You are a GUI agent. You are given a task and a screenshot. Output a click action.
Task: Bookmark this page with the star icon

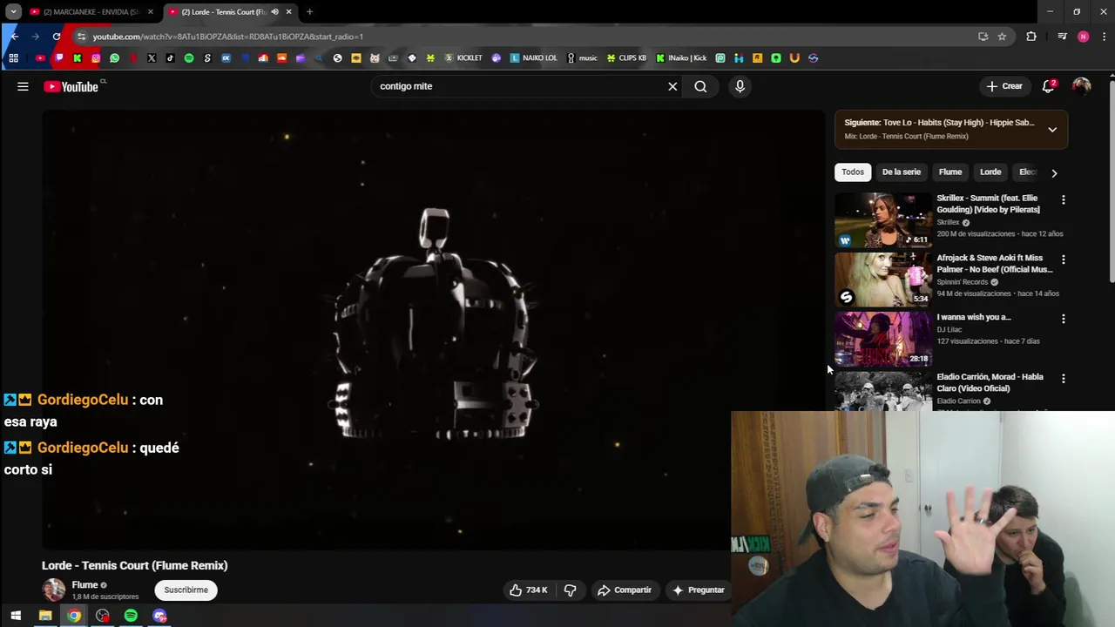(x=1002, y=37)
